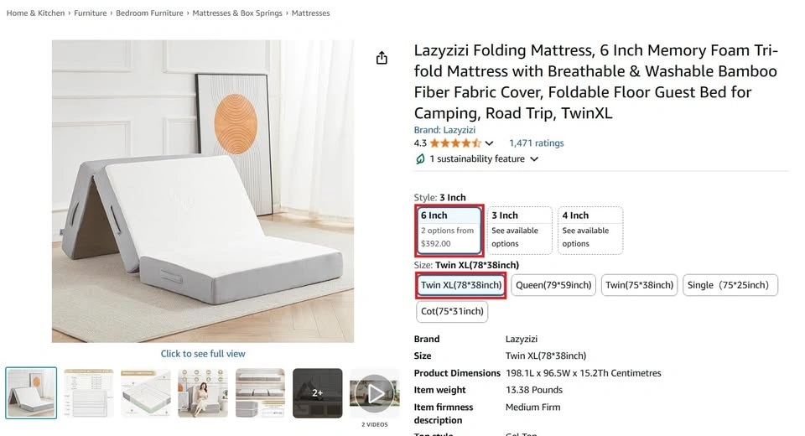Play the product videos thumbnail

click(x=374, y=392)
